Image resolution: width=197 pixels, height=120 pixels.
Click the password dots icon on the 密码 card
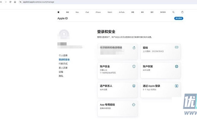coord(176,47)
